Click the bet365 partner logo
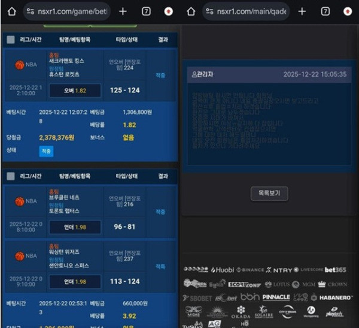 click(x=336, y=270)
